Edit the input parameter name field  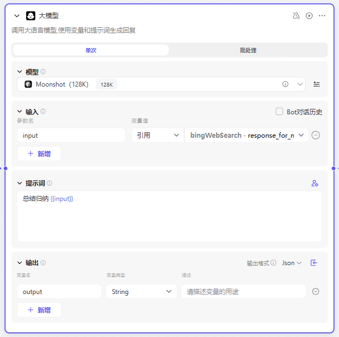point(71,135)
